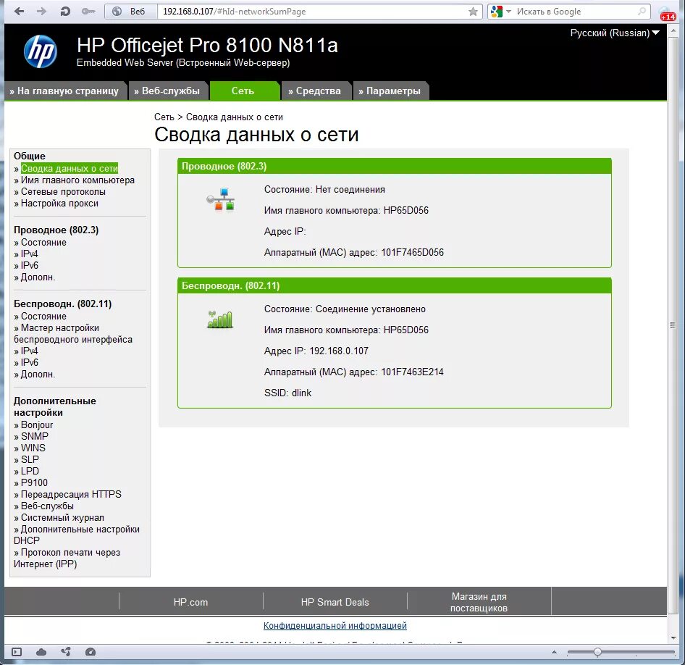Open Состояние under Беспроводн. (802.11)
Screen dimensions: 685x665
tap(43, 317)
